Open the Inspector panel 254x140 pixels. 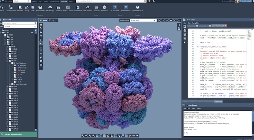[20, 8]
